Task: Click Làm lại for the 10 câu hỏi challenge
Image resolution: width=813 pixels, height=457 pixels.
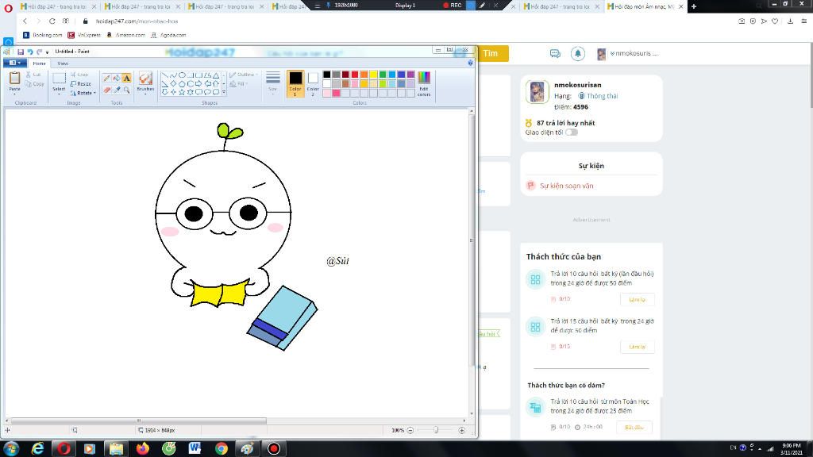Action: 638,299
